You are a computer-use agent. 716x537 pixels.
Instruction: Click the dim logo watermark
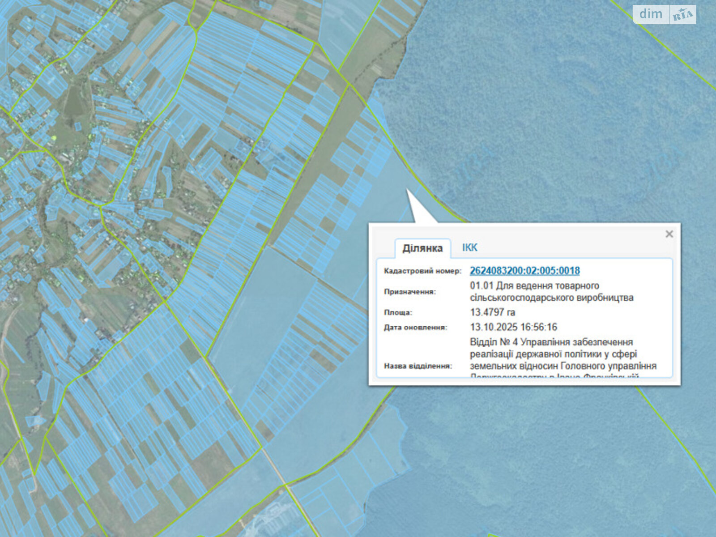pyautogui.click(x=651, y=14)
